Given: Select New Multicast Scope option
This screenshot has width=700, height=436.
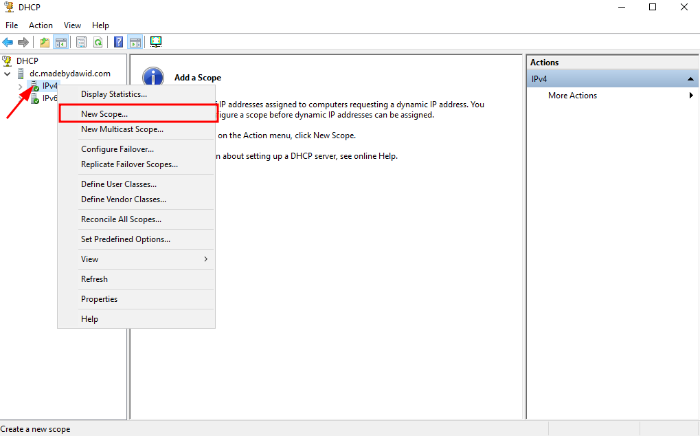Looking at the screenshot, I should pos(136,129).
